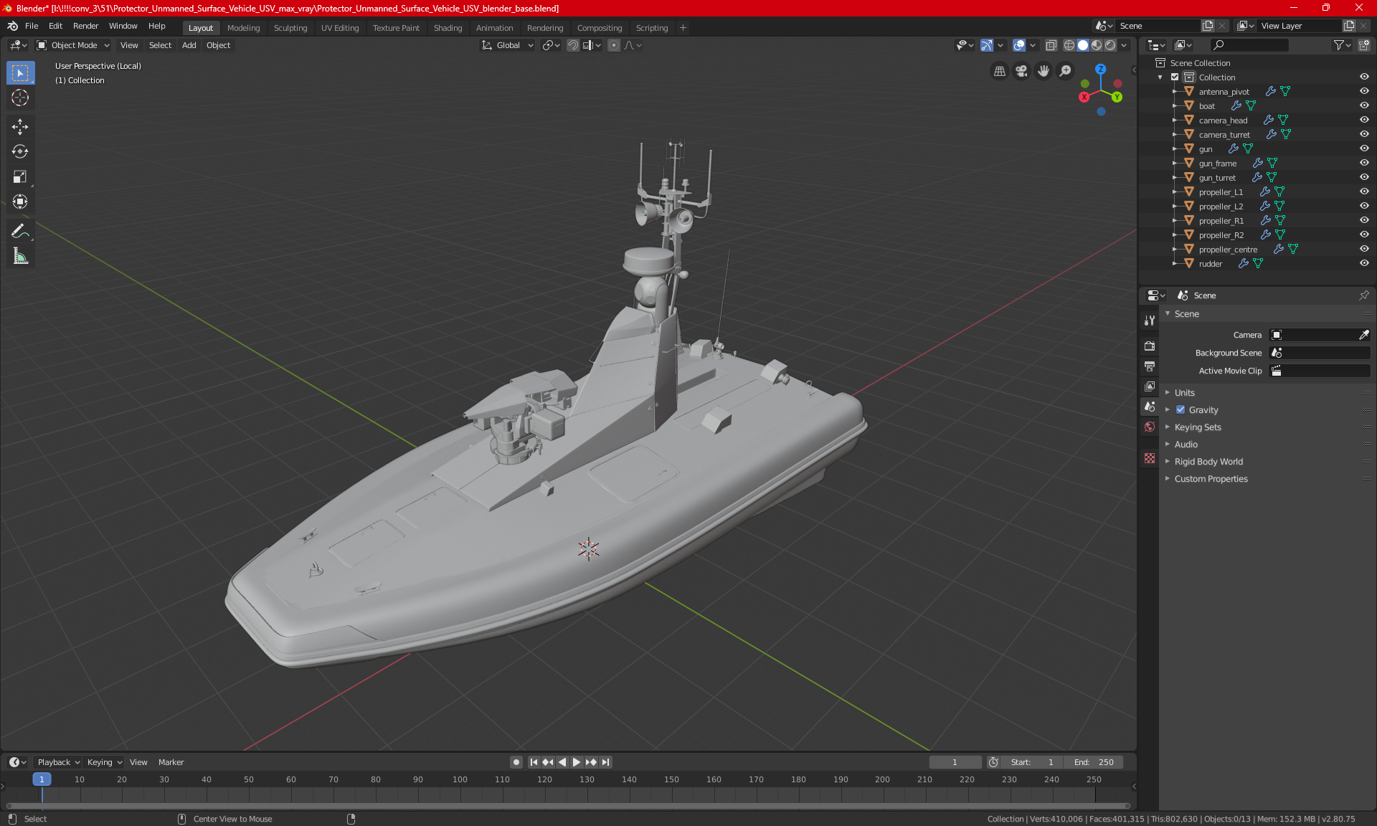Add a new workspace with plus button
The image size is (1377, 826).
point(683,28)
